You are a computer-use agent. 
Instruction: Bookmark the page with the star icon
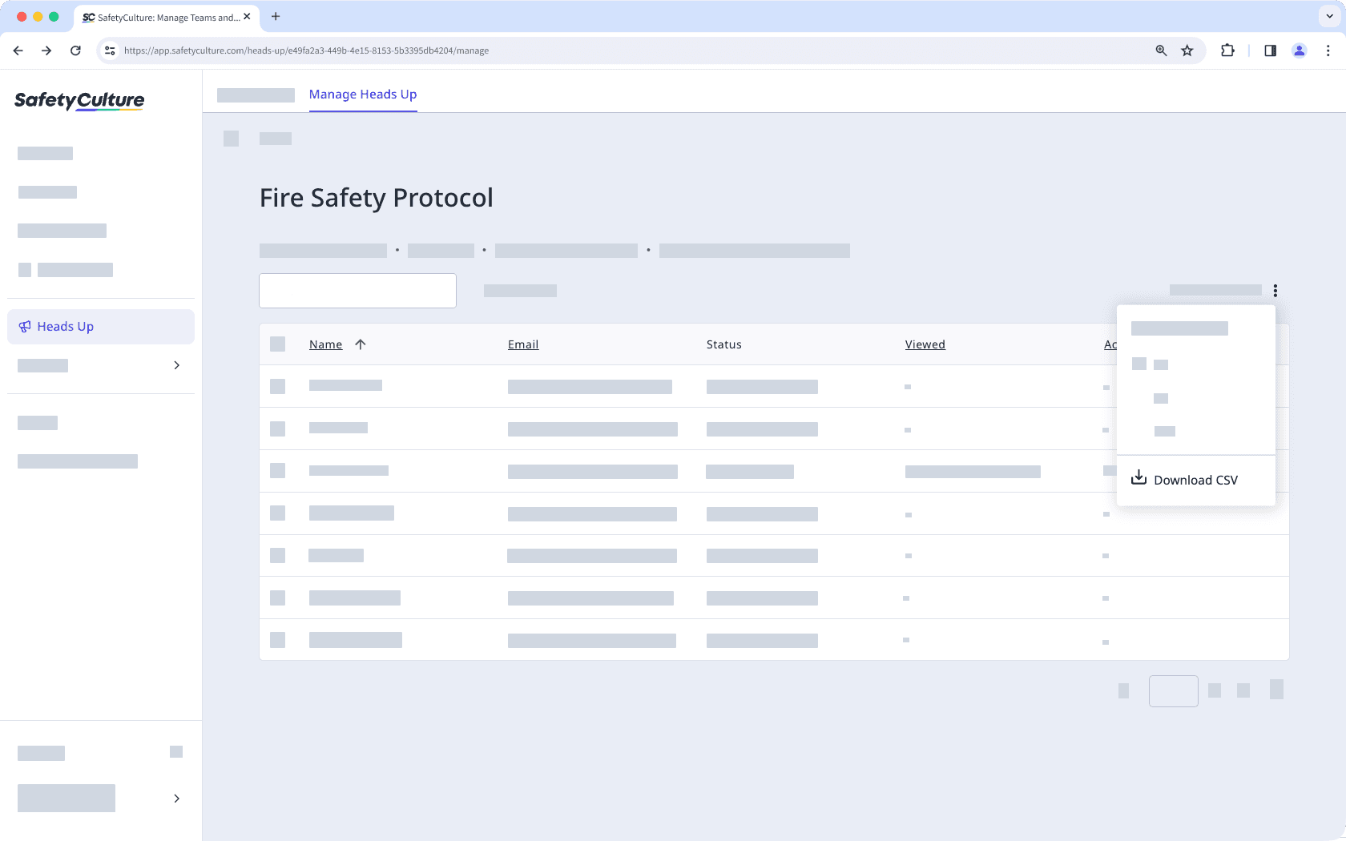1187,50
